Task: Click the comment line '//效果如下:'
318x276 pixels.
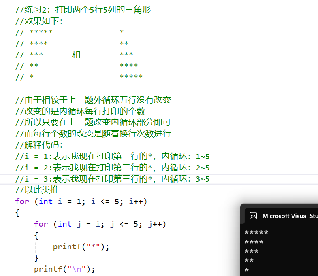Action: 39,21
